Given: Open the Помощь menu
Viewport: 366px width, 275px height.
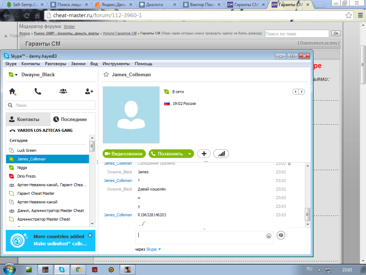Looking at the screenshot, I should pos(144,64).
